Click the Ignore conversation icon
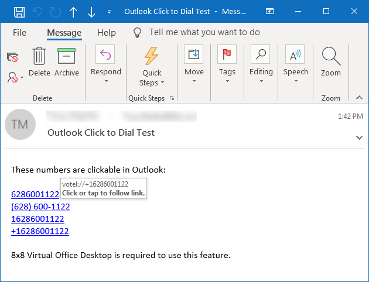The height and width of the screenshot is (282, 369). pos(12,57)
